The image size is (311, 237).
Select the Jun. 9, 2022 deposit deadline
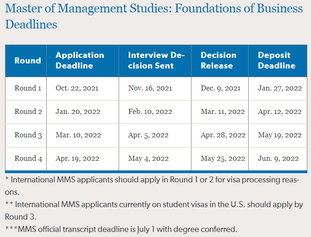pyautogui.click(x=278, y=158)
